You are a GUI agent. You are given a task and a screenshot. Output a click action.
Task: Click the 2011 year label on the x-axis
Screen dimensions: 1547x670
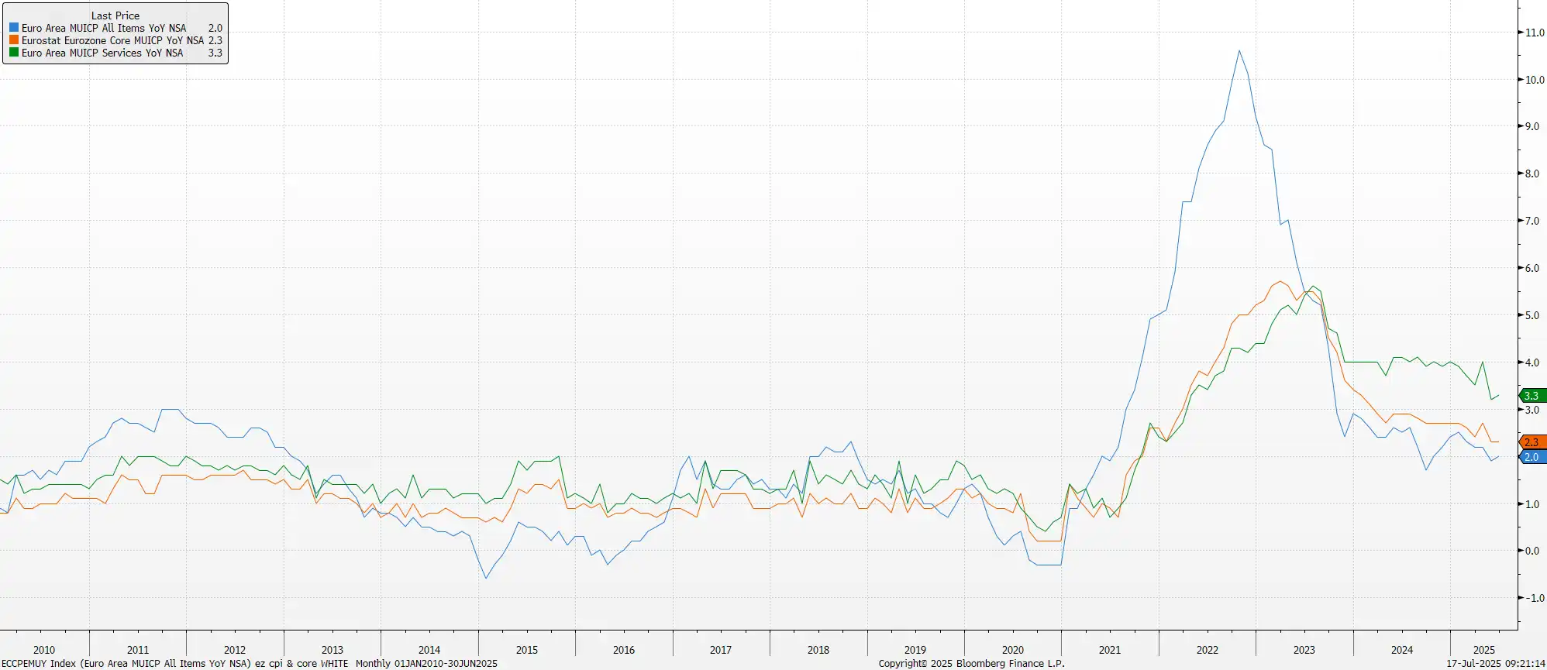pos(138,650)
